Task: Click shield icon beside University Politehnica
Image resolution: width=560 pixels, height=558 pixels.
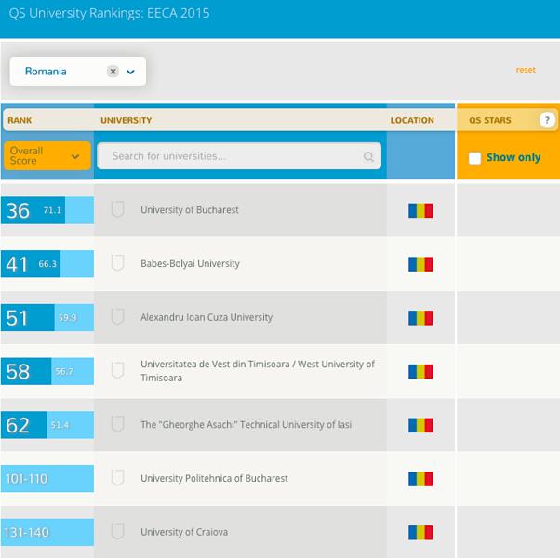Action: pos(117,478)
